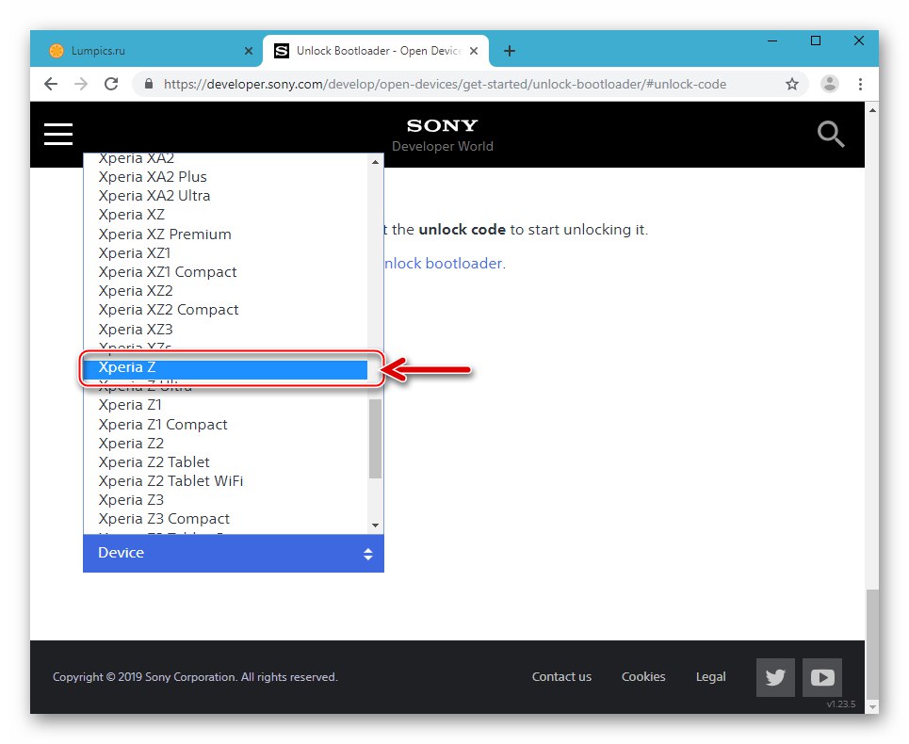Click the device list scrollbar thumb
This screenshot has width=909, height=744.
click(375, 438)
